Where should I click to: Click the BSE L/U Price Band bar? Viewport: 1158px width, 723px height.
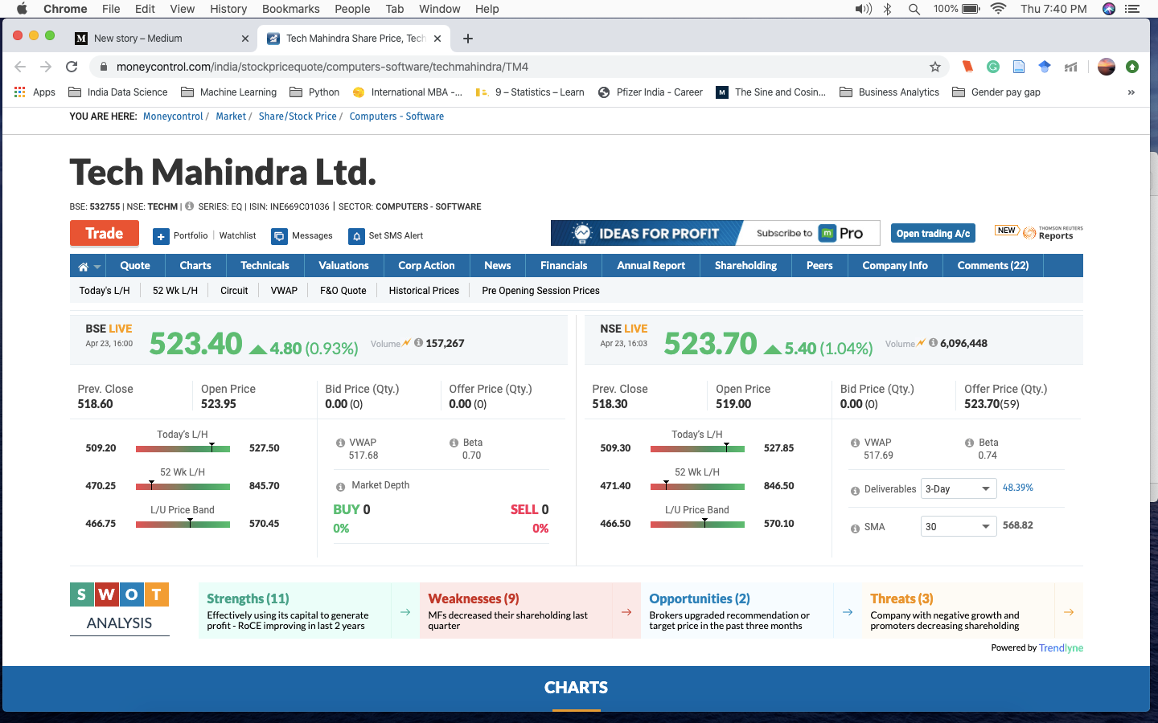183,524
